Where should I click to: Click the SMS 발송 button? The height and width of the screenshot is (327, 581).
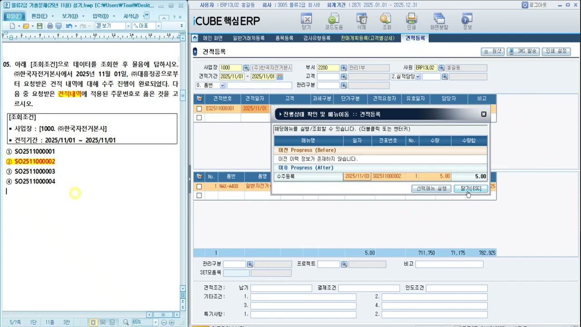(523, 51)
